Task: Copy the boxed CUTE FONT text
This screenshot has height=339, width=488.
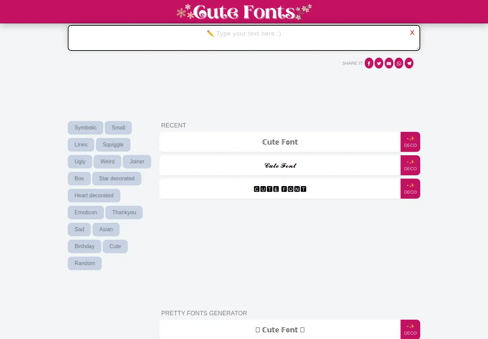Action: click(x=280, y=189)
